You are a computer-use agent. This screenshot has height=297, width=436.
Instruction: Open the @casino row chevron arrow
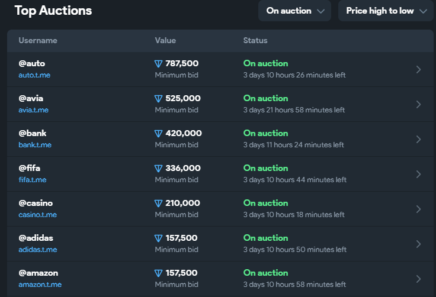419,209
